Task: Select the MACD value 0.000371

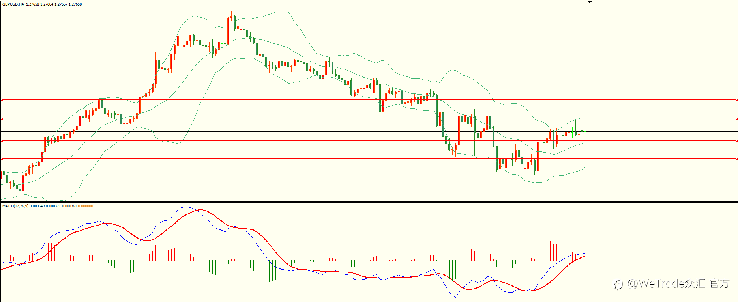Action: [53, 206]
